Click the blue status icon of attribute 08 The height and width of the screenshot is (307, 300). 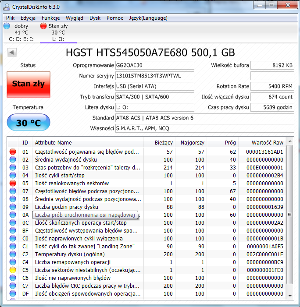tap(13, 199)
